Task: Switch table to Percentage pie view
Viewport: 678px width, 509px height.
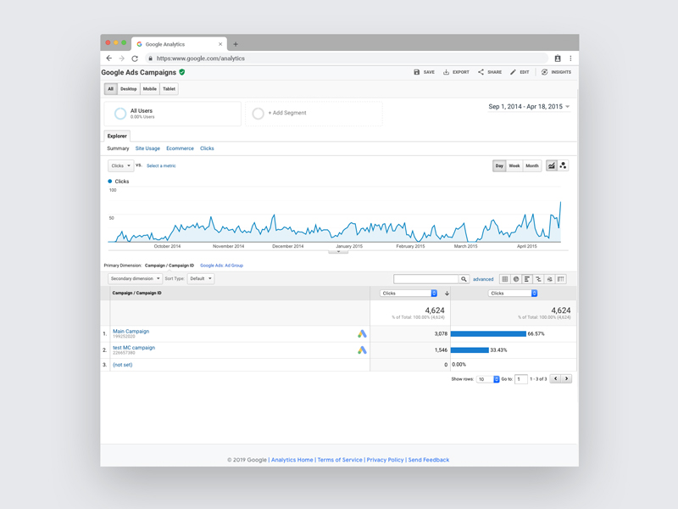Action: pos(516,279)
